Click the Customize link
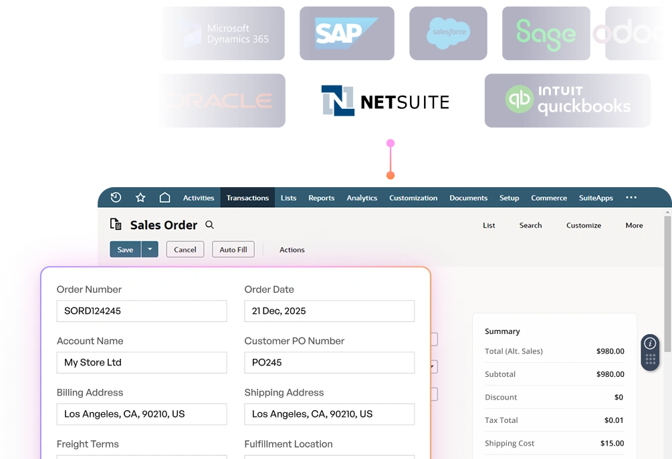The width and height of the screenshot is (672, 459). 583,226
